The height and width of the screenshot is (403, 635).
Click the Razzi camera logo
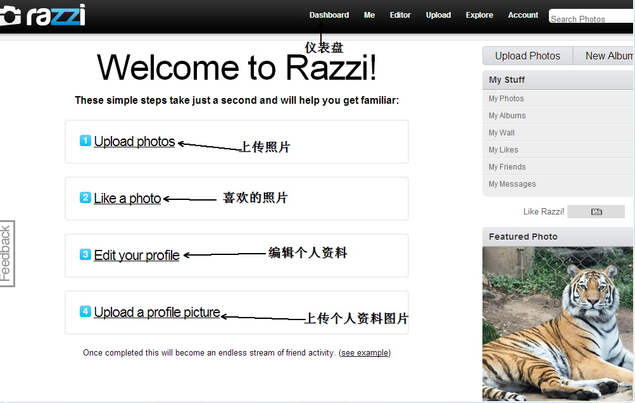pos(42,15)
